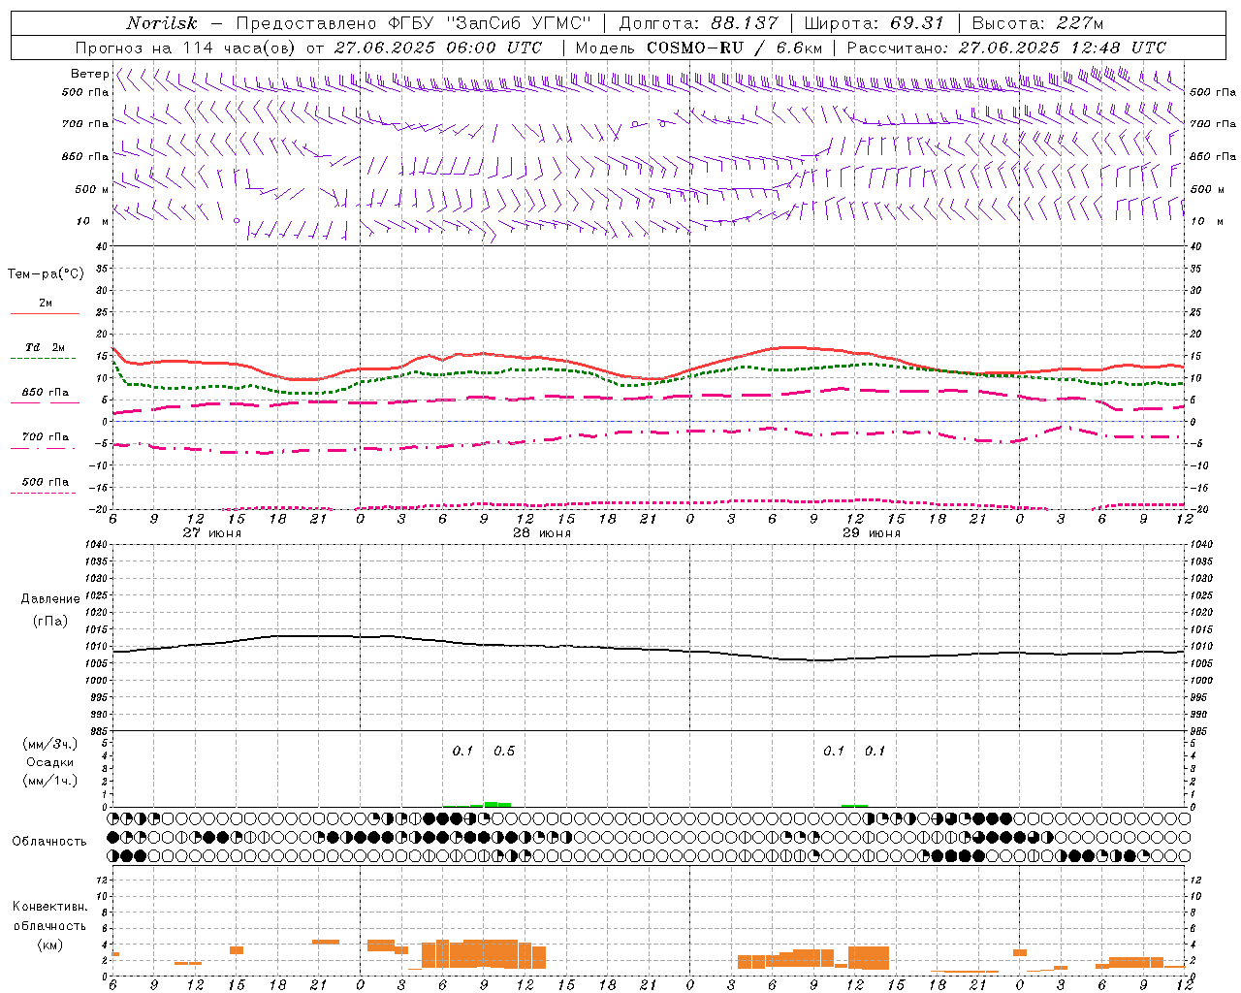Image resolution: width=1241 pixels, height=993 pixels.
Task: Click the "Тем-ра(°C)" temperature panel label
Action: point(46,274)
